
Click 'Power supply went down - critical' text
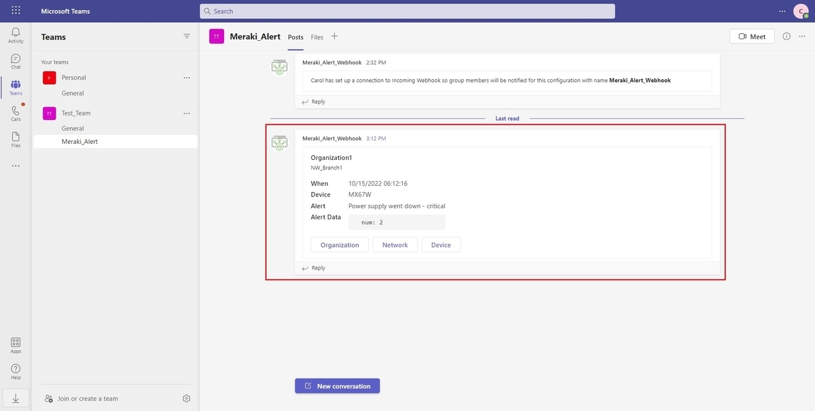397,206
